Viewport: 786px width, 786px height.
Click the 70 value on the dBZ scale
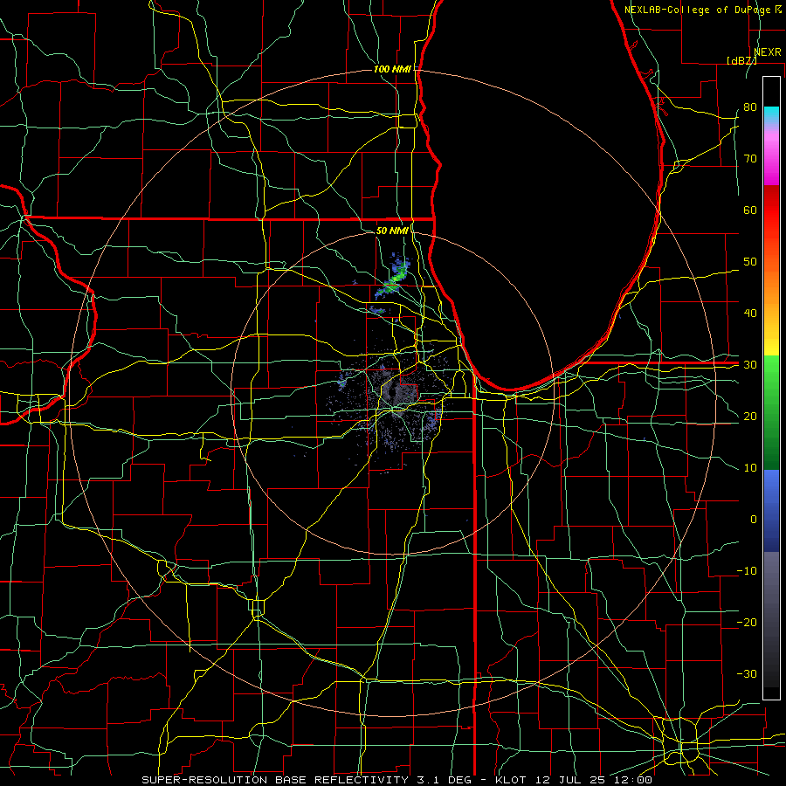(750, 158)
